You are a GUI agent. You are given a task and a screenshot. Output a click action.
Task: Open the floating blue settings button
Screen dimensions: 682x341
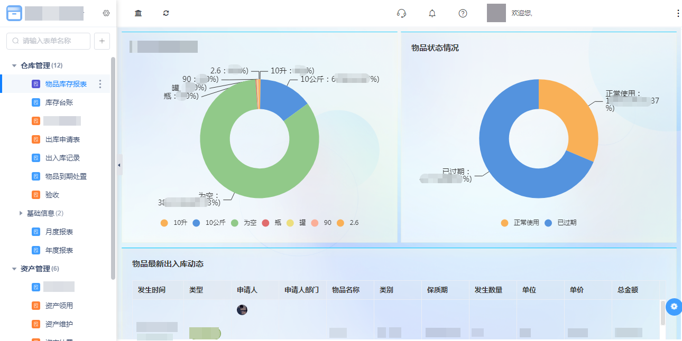pyautogui.click(x=674, y=307)
